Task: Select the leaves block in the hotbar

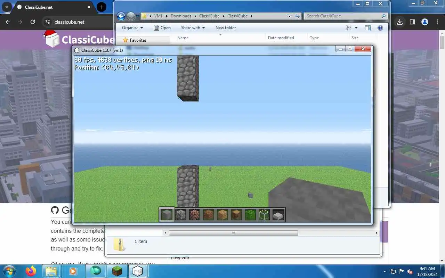Action: 250,215
